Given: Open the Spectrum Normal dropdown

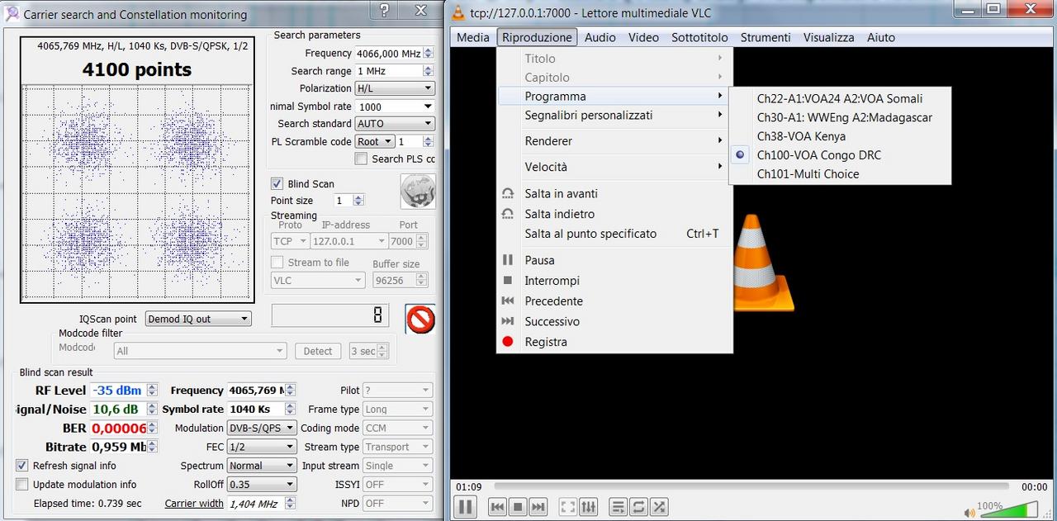Looking at the screenshot, I should pos(261,466).
